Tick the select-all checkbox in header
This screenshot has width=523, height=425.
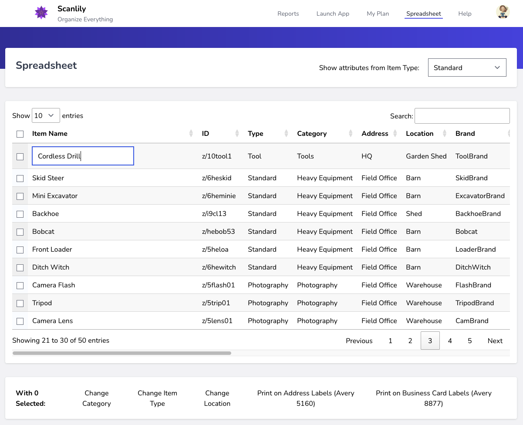20,134
